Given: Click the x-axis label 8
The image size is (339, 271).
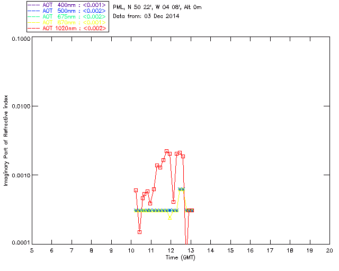Looking at the screenshot, I should coord(92,250).
